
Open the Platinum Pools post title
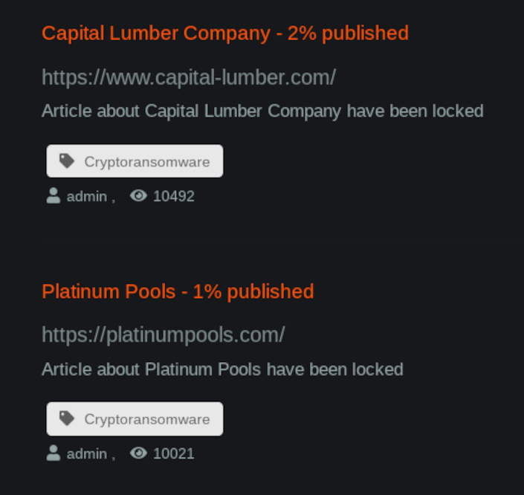pyautogui.click(x=109, y=291)
